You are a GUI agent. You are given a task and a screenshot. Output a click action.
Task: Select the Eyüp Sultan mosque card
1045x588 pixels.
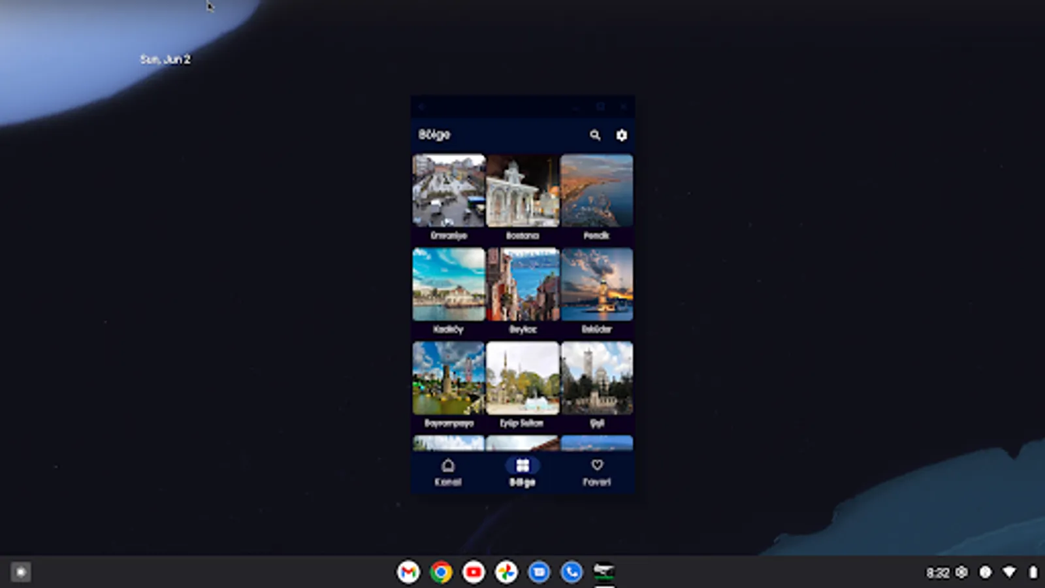click(x=522, y=379)
